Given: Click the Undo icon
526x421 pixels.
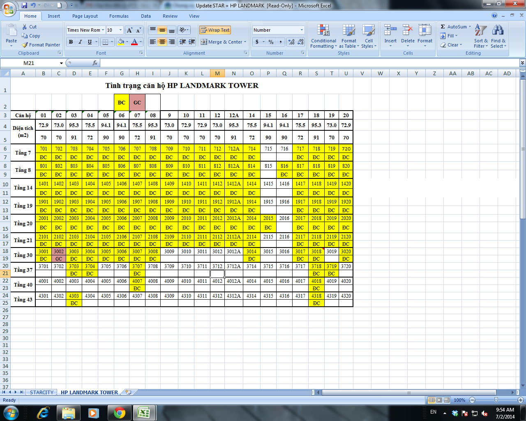Looking at the screenshot, I should [x=33, y=5].
